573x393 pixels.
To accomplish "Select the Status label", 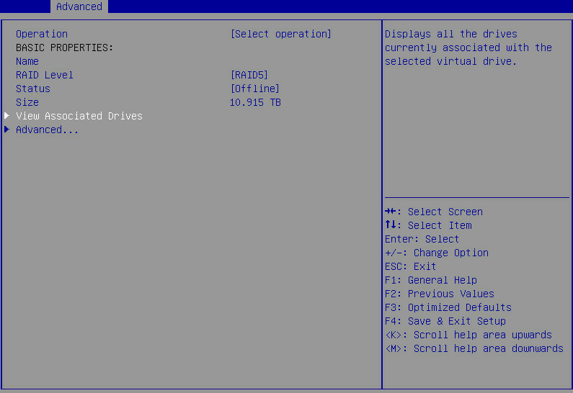I will point(33,89).
